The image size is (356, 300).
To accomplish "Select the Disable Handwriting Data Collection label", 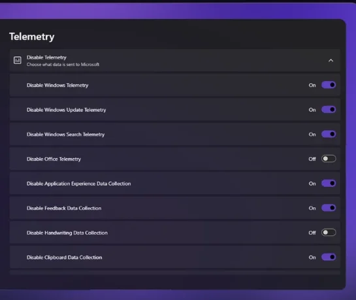I will coord(67,233).
